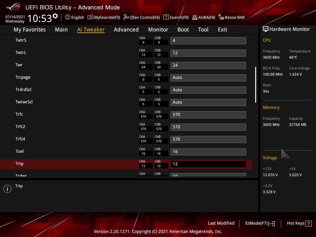Select the TrdrdScl row label

tap(23, 89)
